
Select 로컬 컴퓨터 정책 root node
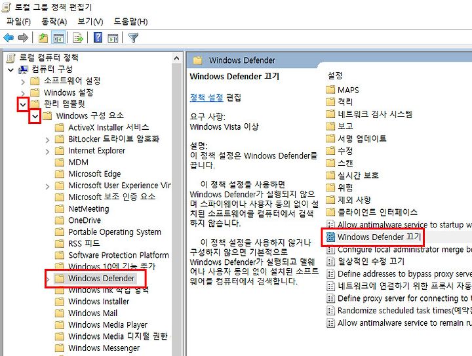(x=43, y=58)
